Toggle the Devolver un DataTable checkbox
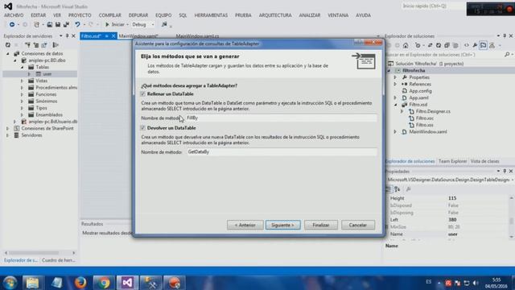515x290 pixels. point(143,128)
